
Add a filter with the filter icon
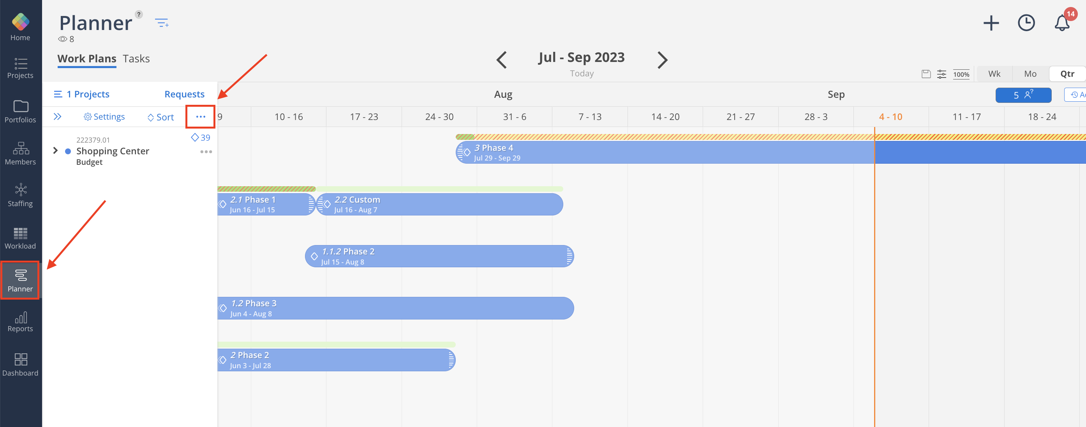(162, 23)
